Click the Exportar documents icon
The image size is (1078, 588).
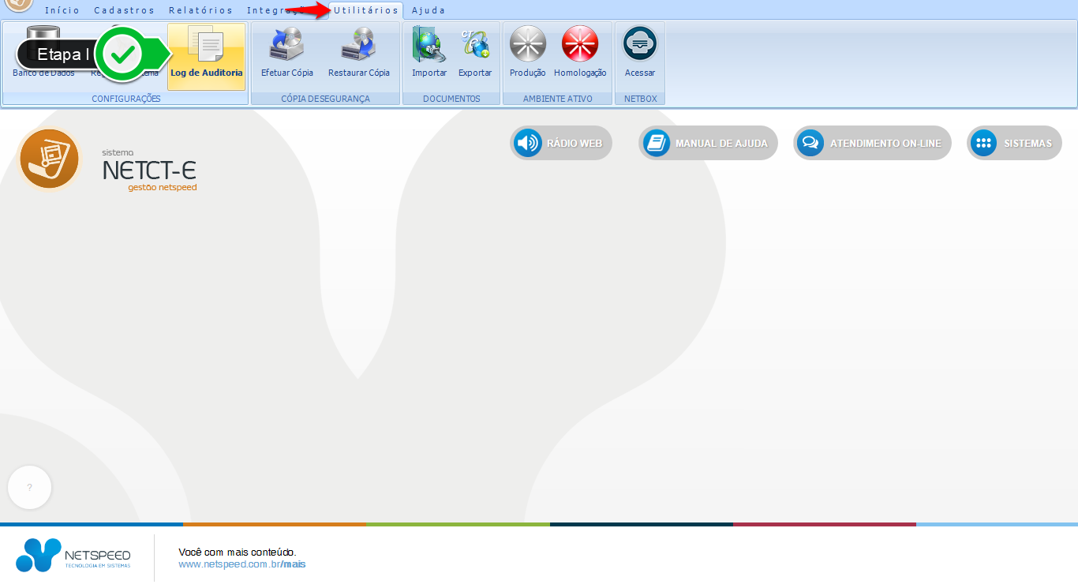[475, 54]
